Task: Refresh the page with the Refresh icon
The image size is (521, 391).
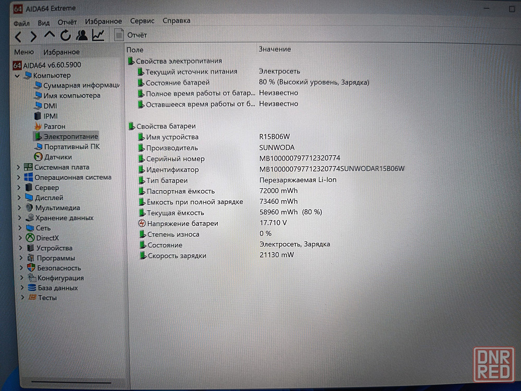Action: pos(66,35)
